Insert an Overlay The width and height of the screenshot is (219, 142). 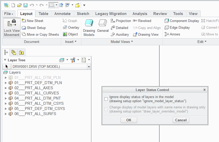point(71,27)
